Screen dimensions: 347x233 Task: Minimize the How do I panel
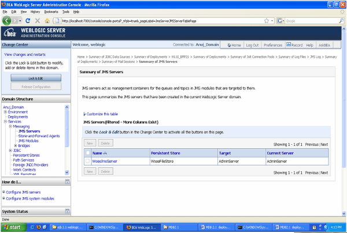click(x=67, y=182)
